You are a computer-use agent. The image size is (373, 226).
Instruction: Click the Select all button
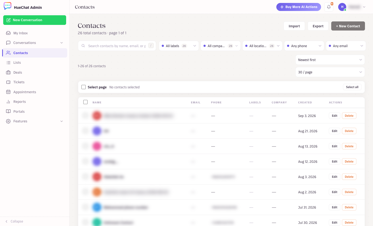click(x=352, y=87)
